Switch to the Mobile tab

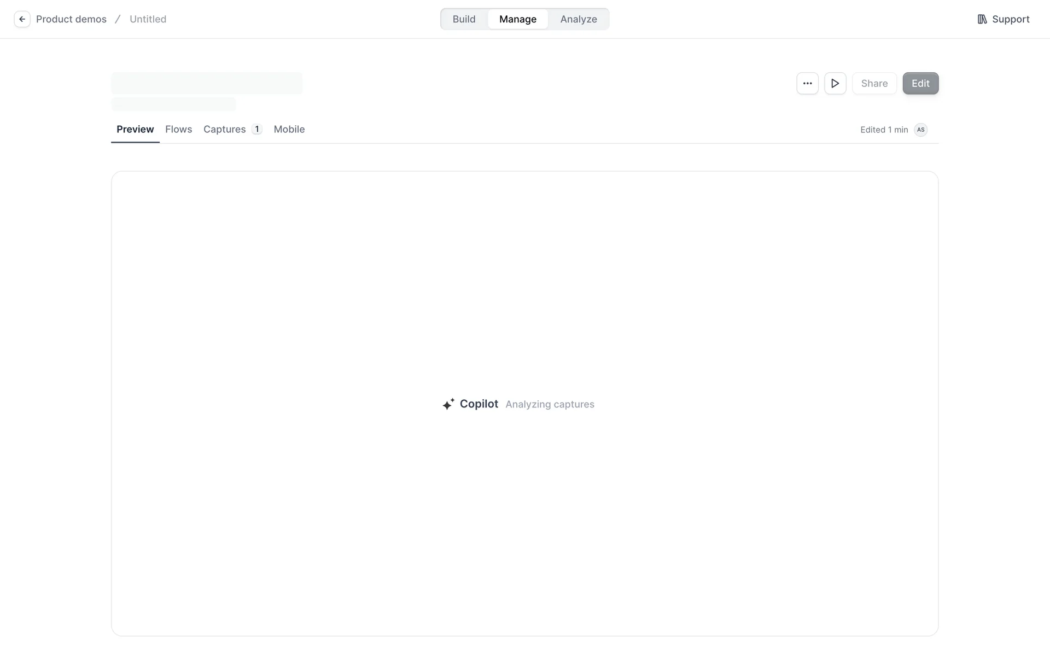click(x=289, y=130)
